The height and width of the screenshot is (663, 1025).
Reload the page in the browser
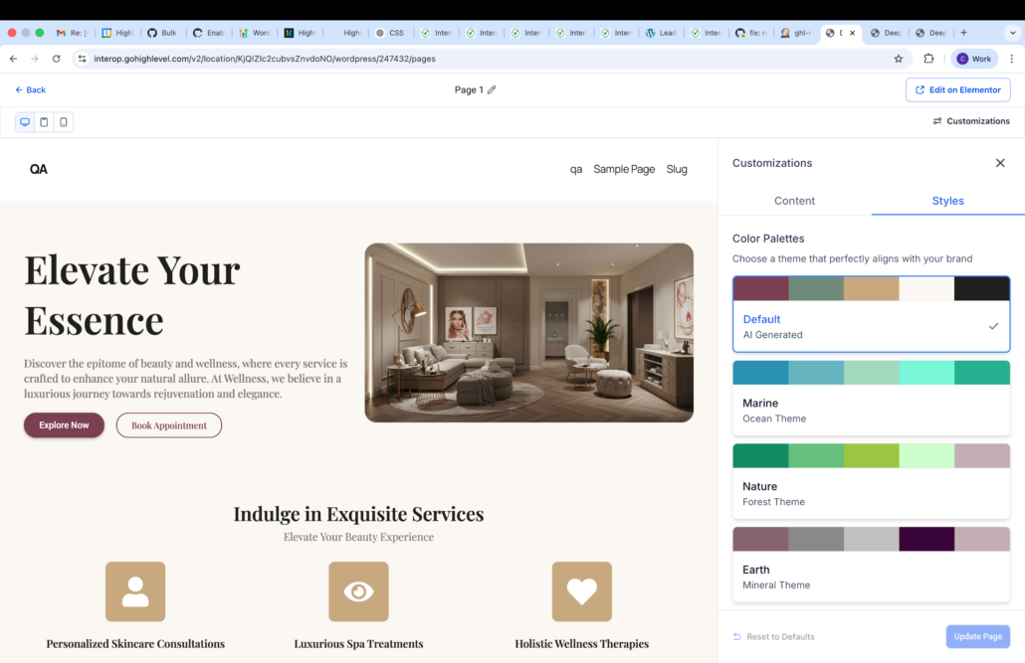pyautogui.click(x=56, y=59)
